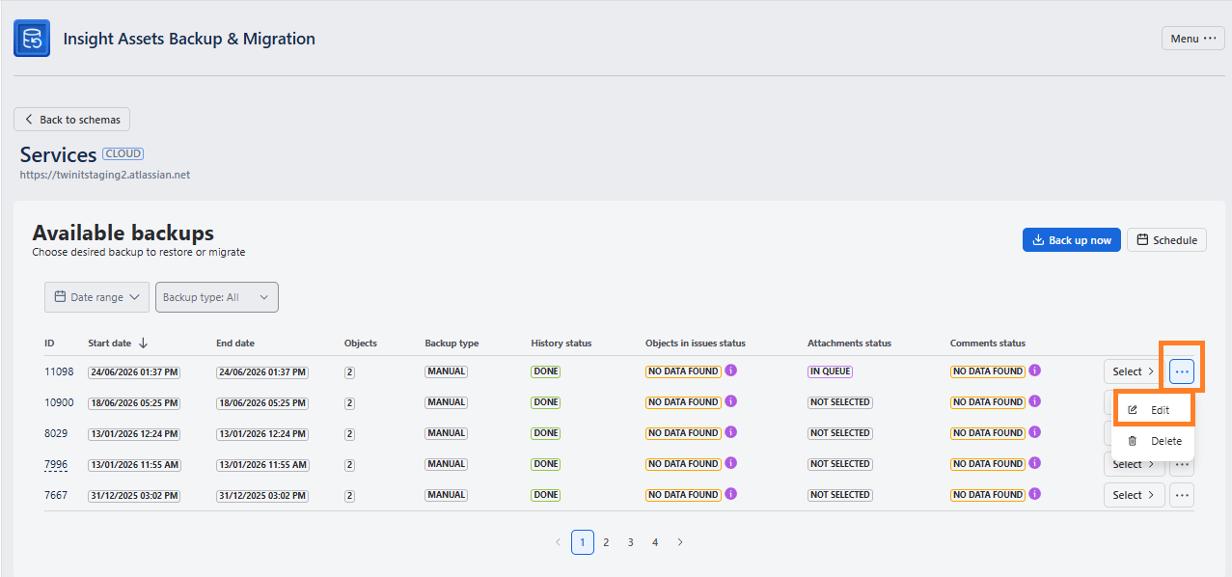Click the NOT SELECTED badge for backup 8029
This screenshot has width=1232, height=577.
coord(840,433)
